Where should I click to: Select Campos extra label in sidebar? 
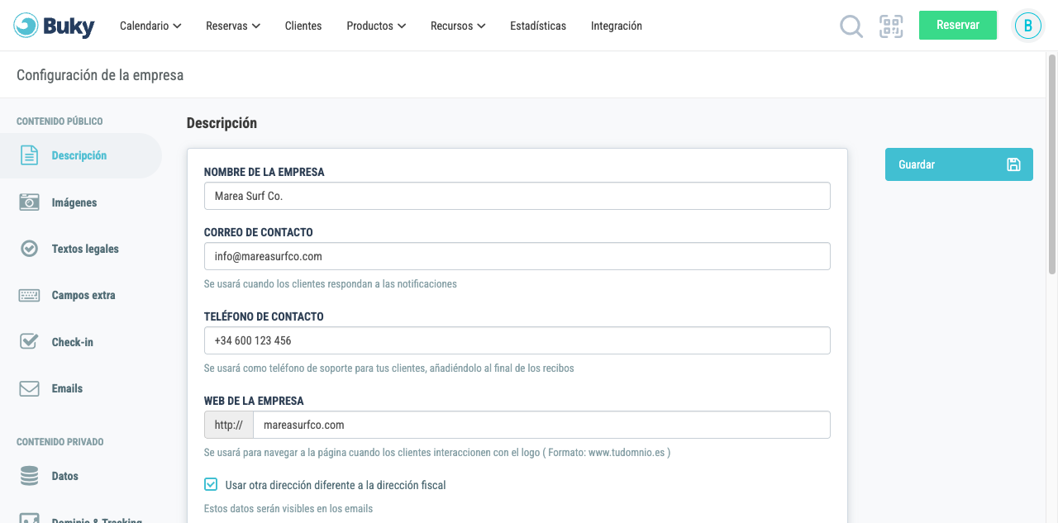(83, 295)
